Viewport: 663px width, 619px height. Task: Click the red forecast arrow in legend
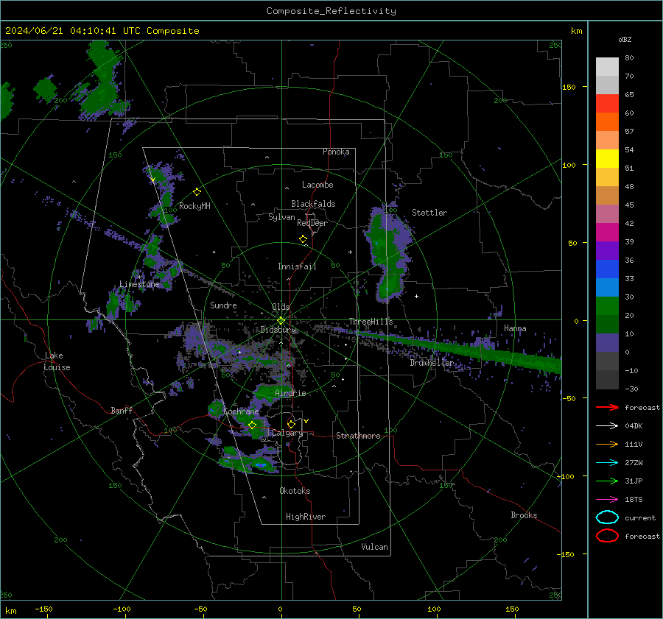click(607, 407)
